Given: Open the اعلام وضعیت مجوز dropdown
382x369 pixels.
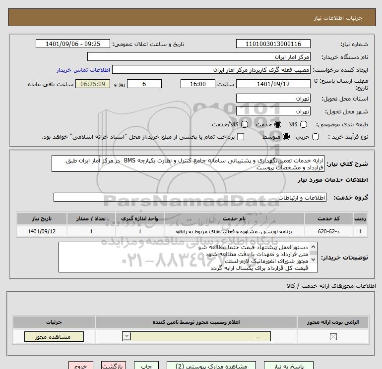Looking at the screenshot, I should pyautogui.click(x=196, y=337).
